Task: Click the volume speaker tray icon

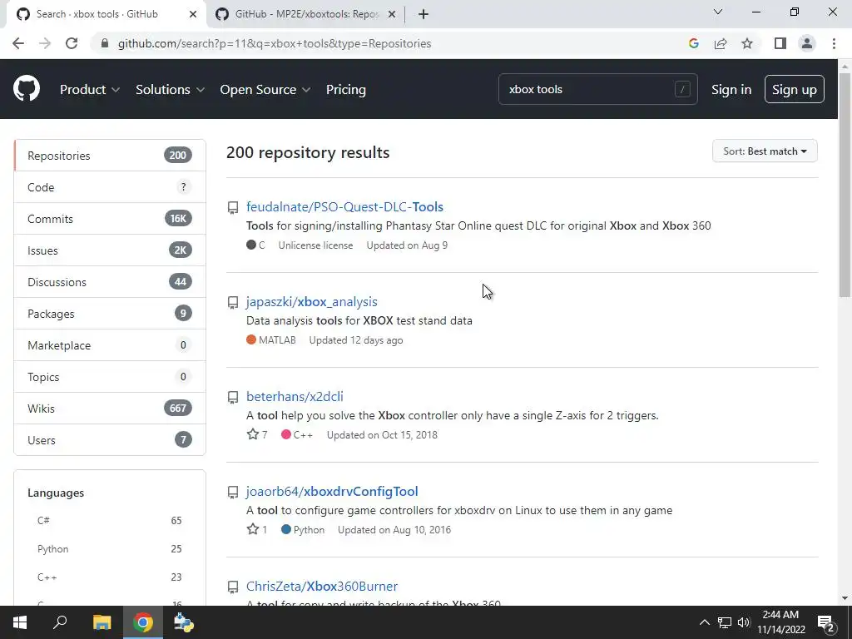Action: (x=744, y=622)
